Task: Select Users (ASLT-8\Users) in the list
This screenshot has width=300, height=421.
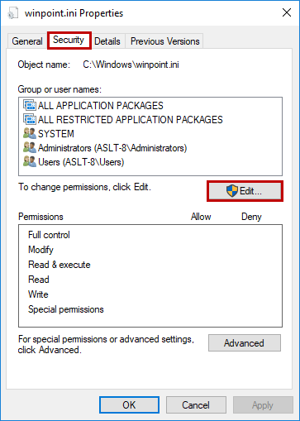Action: point(81,162)
